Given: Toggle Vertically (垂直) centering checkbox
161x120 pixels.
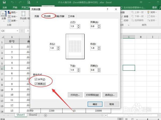Looking at the screenshot, I should [36, 84].
